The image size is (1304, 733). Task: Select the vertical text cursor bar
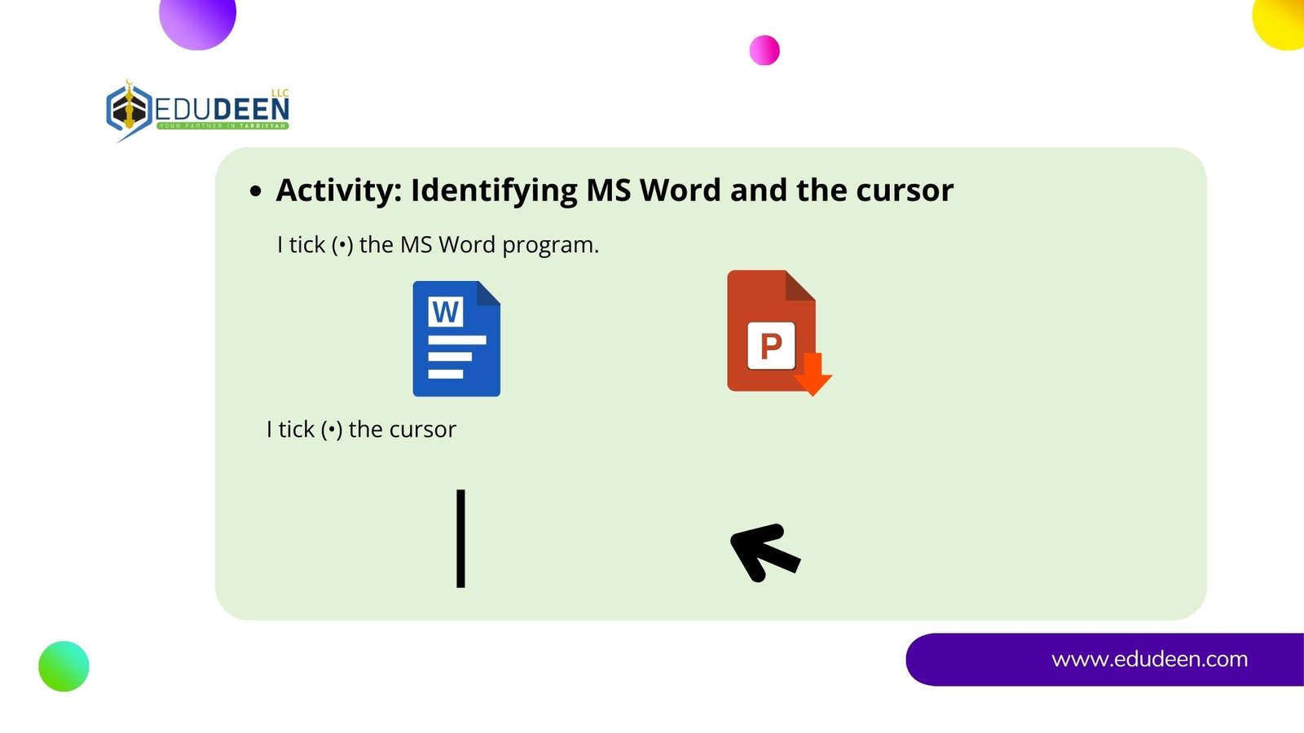click(460, 538)
